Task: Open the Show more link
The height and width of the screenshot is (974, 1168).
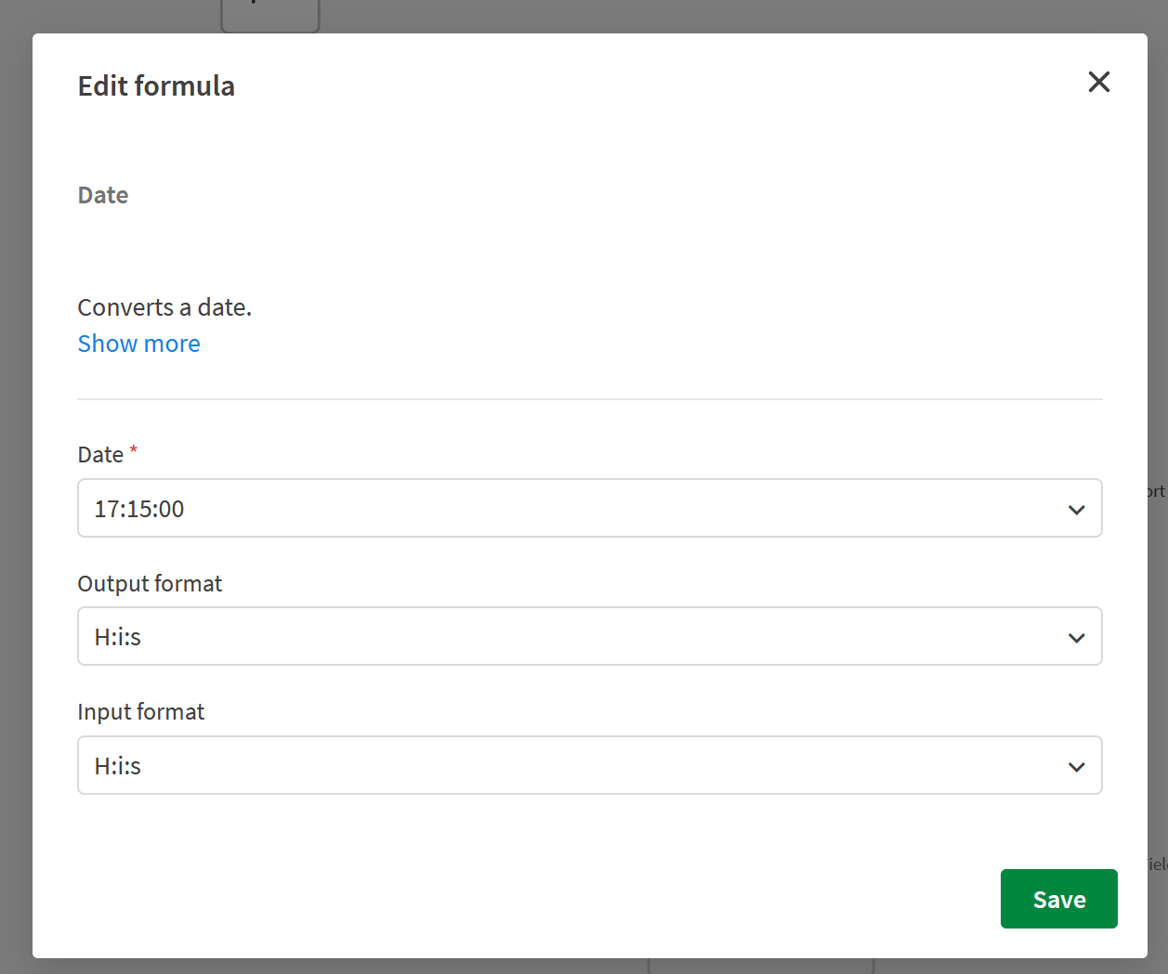Action: 138,344
